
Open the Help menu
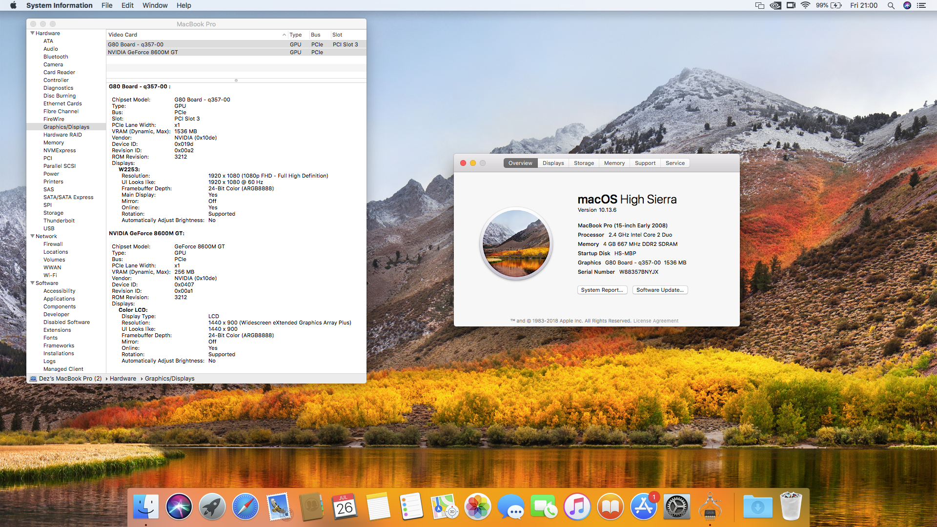(183, 5)
